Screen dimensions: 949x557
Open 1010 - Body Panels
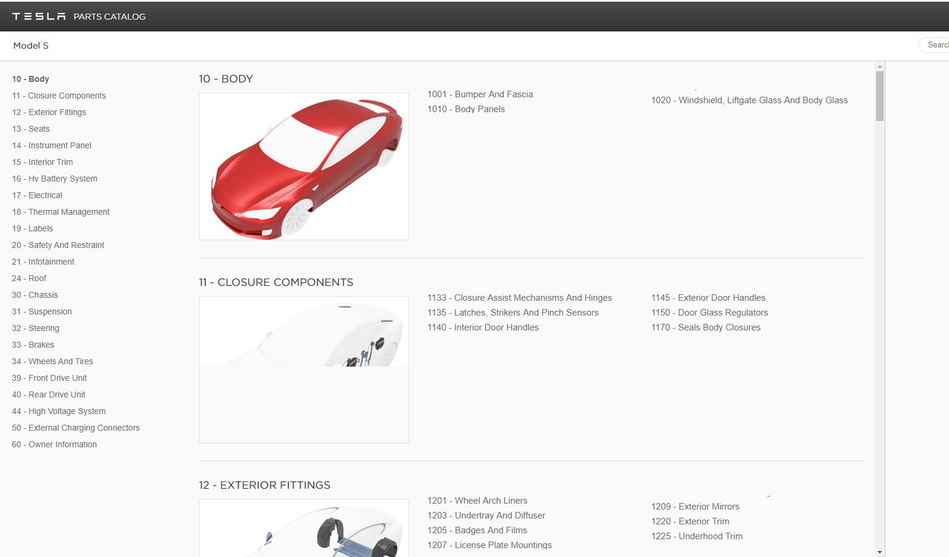(x=466, y=109)
